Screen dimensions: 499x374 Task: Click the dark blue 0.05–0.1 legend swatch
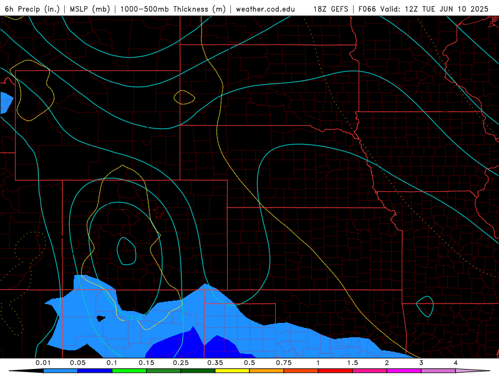[x=95, y=371]
